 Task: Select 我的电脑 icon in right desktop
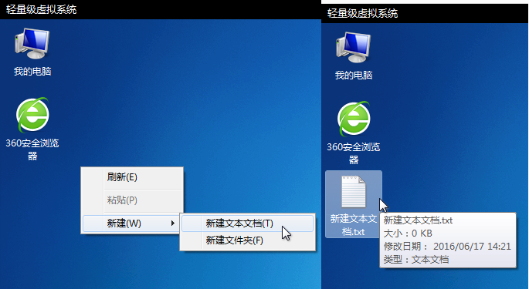(x=354, y=48)
